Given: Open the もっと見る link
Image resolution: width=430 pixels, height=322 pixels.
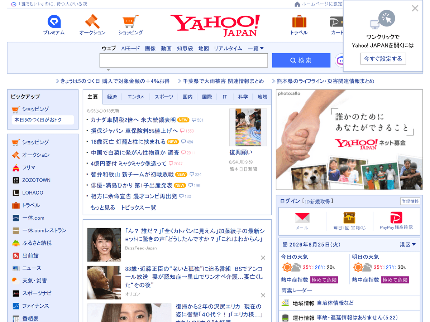Looking at the screenshot, I should click(x=103, y=208).
